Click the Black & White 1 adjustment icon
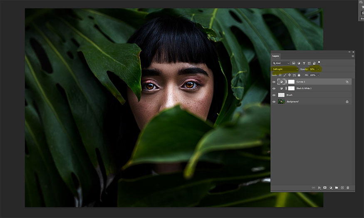 tap(281, 88)
